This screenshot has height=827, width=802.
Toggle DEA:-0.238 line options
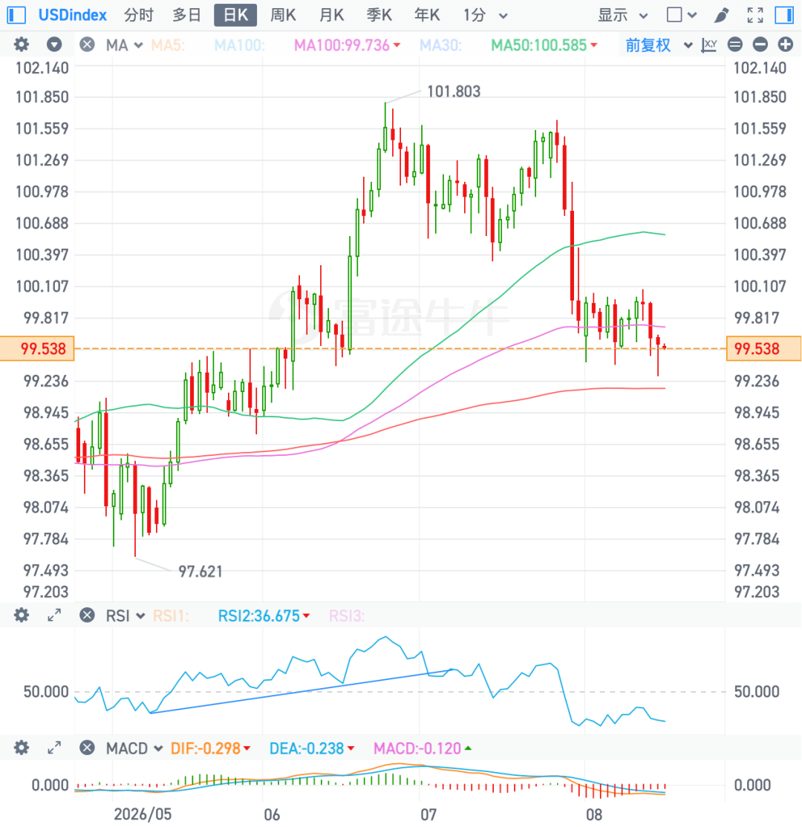(x=312, y=748)
